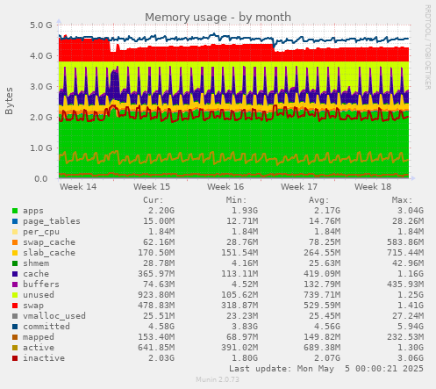Image resolution: width=436 pixels, height=389 pixels.
Task: Click the Min: column header
Action: coord(236,200)
